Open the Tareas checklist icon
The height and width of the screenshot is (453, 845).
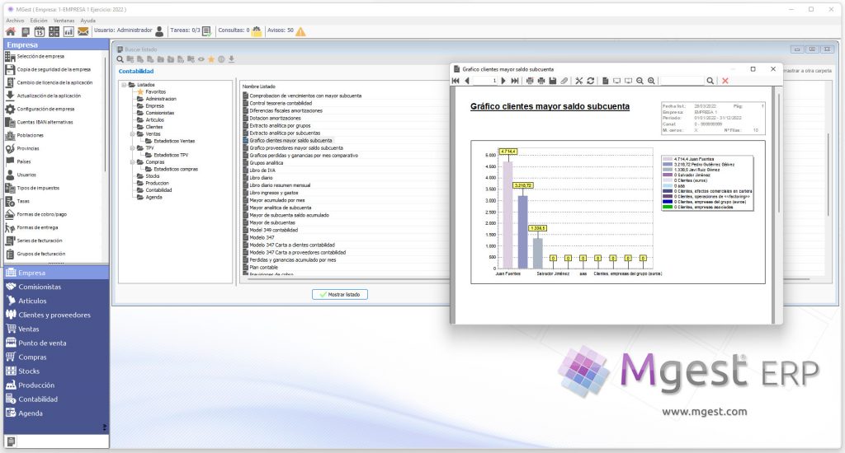click(206, 31)
